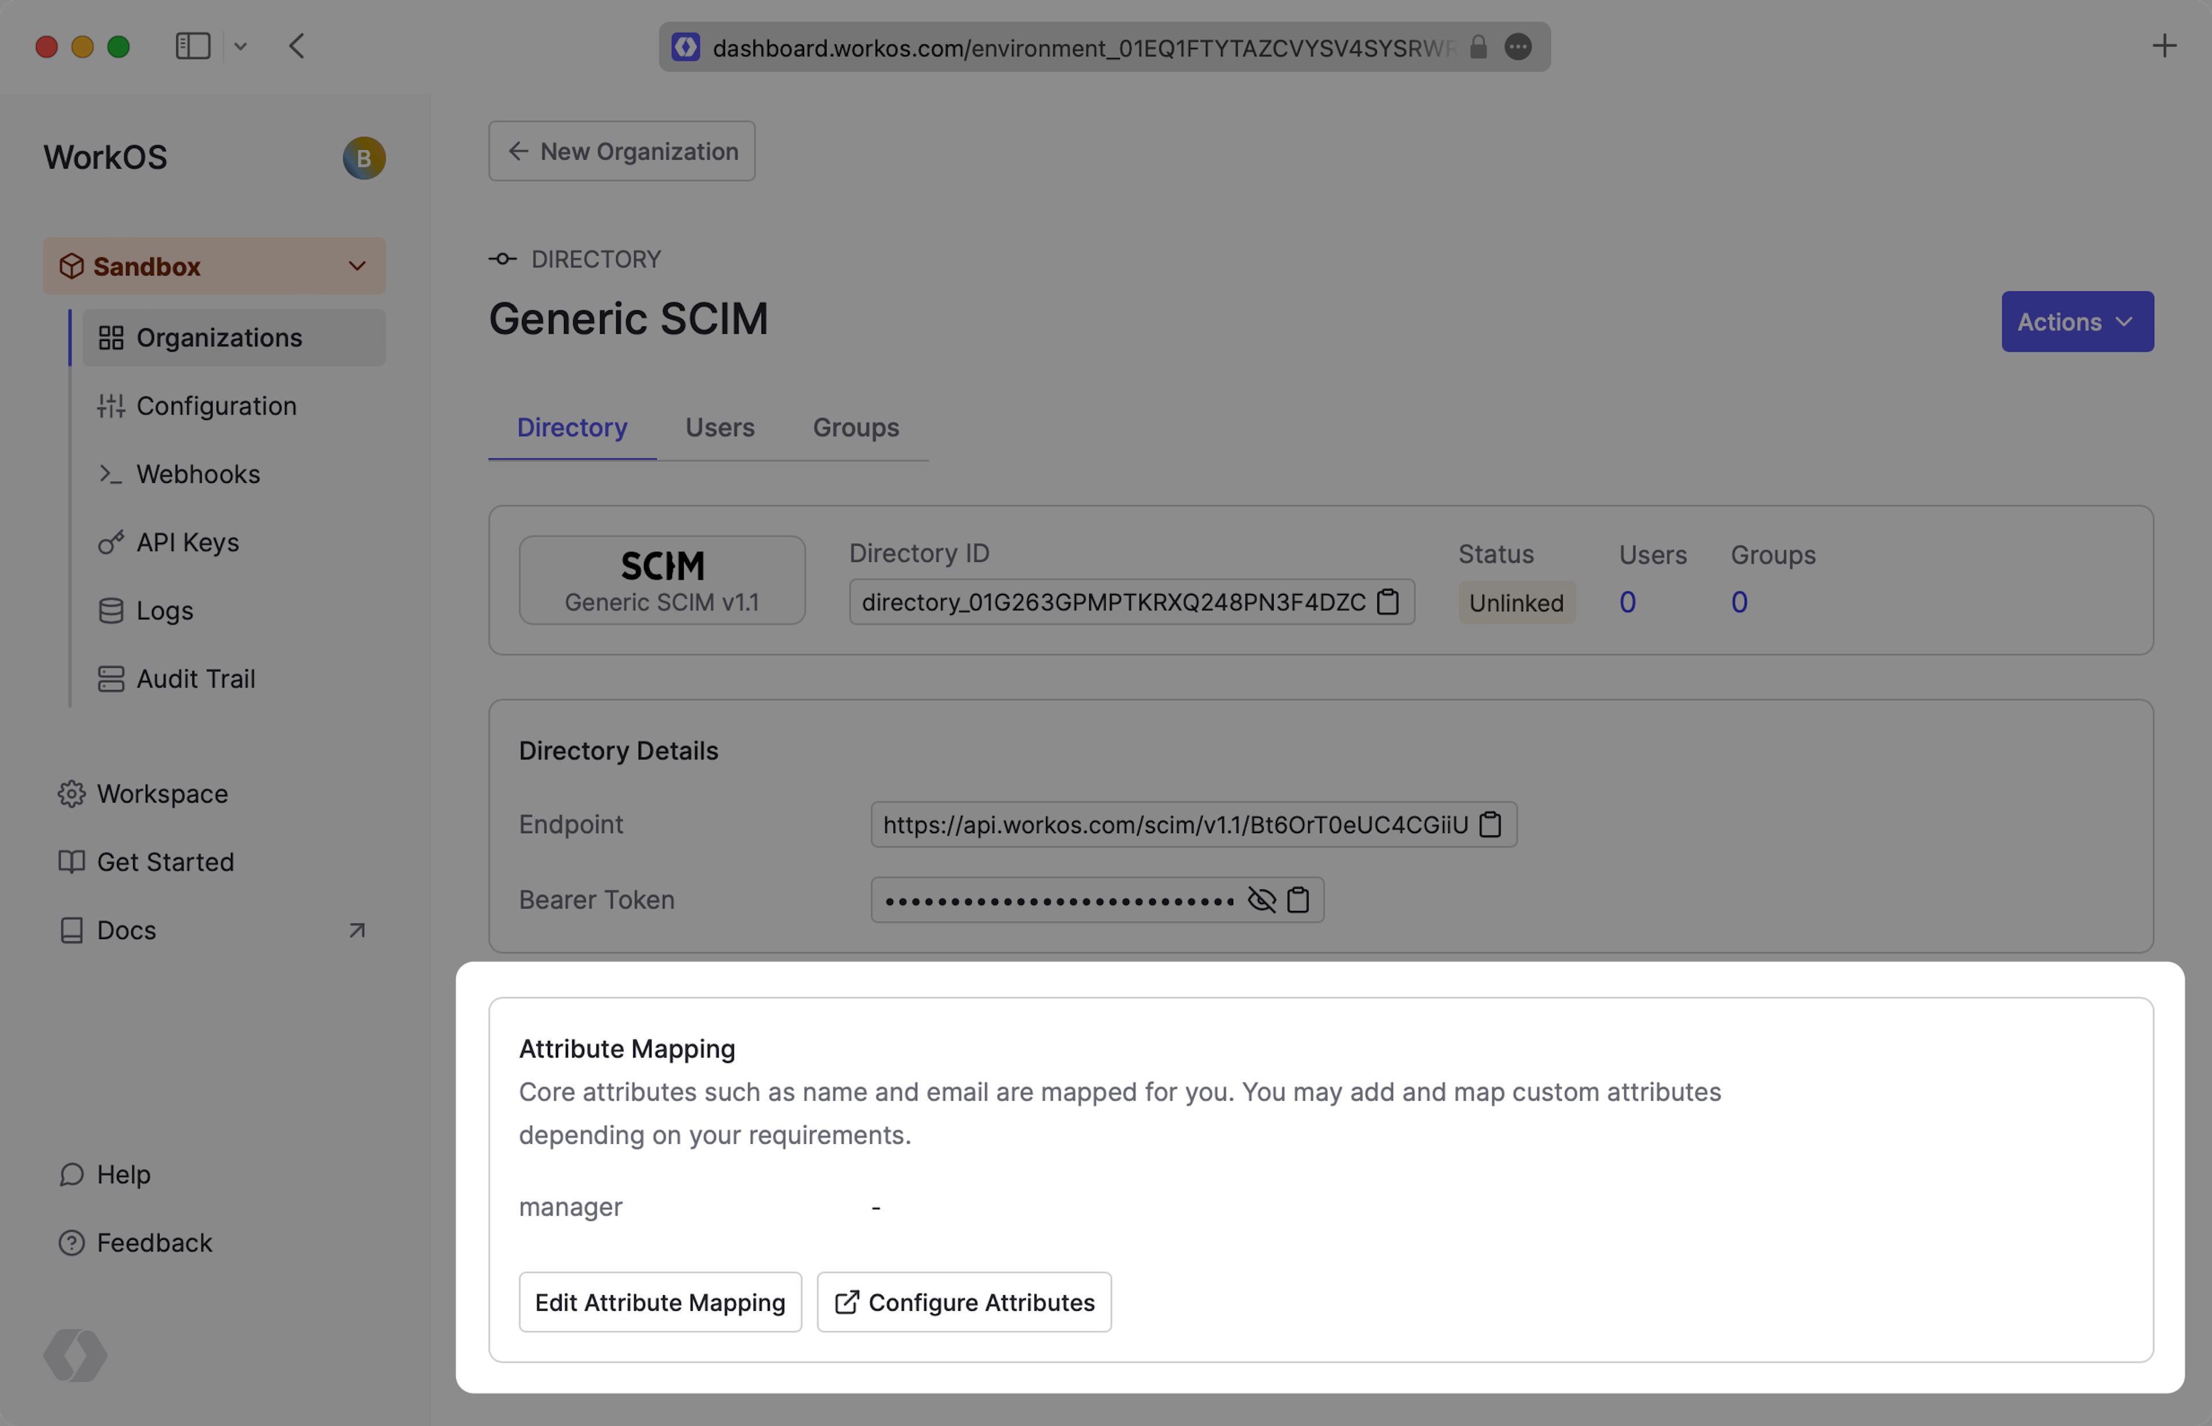Reveal the hidden Bearer Token
Screen dimensions: 2212x1426
(1262, 900)
